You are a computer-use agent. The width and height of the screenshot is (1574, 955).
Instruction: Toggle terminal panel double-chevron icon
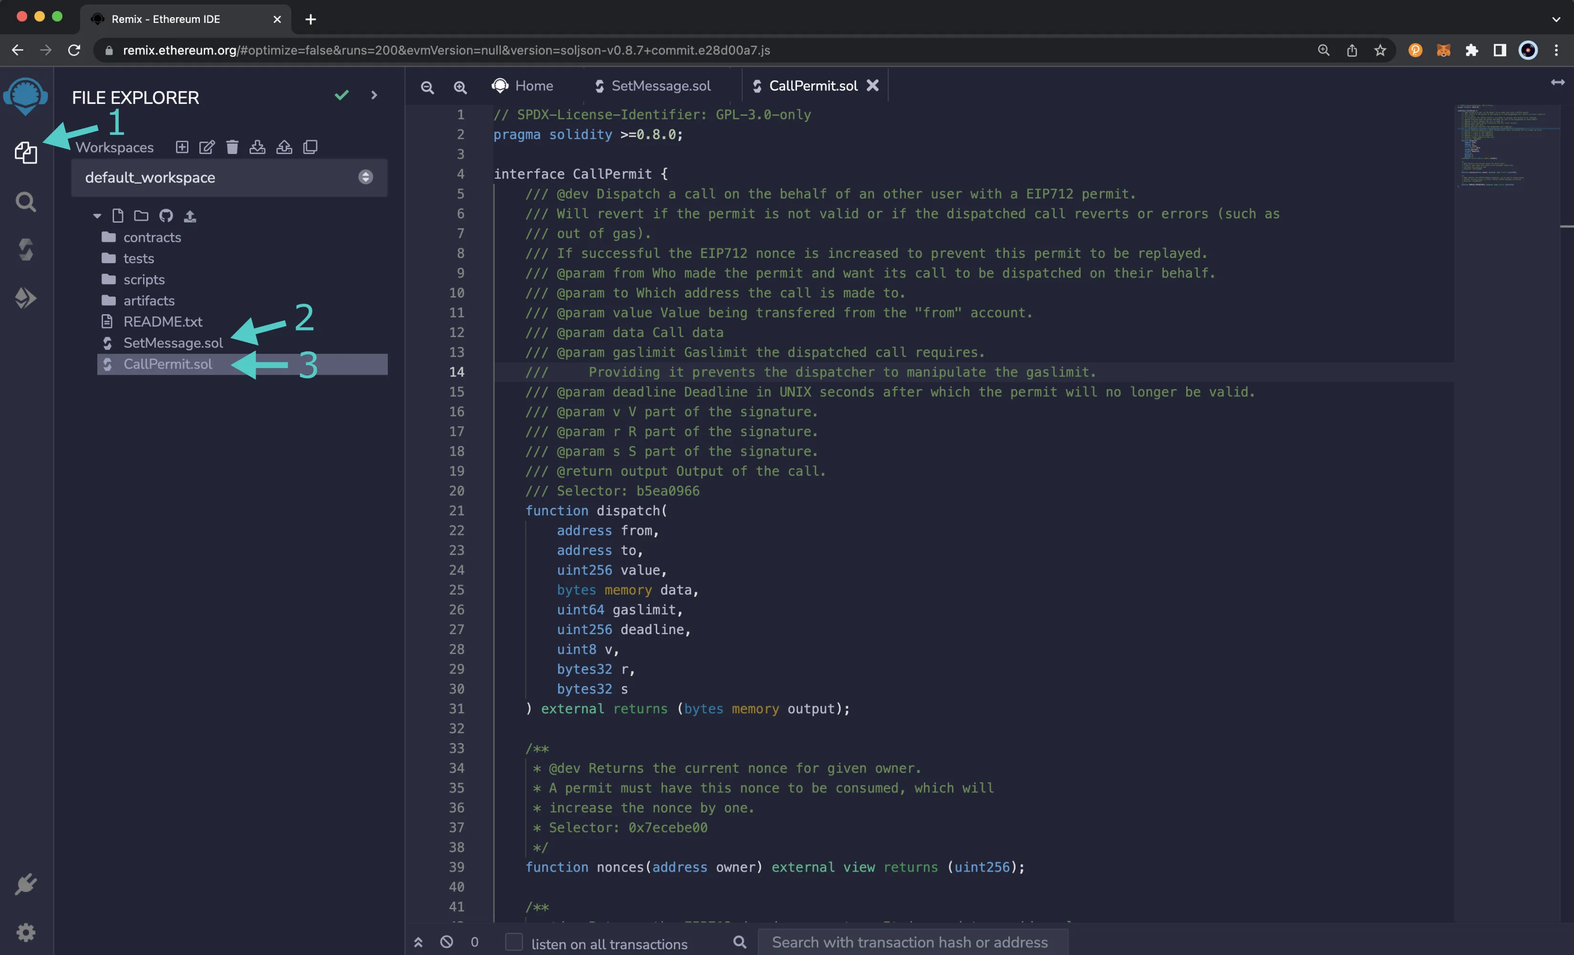click(418, 942)
